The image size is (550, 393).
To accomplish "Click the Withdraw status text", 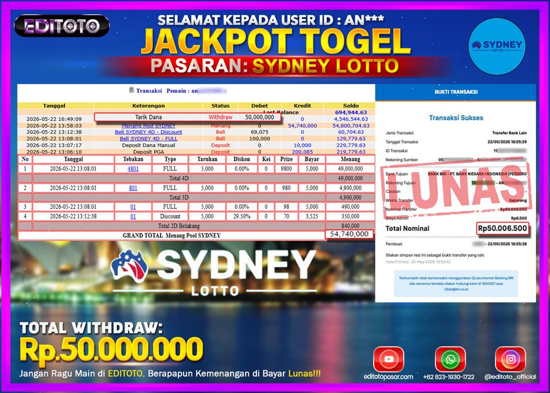I will pyautogui.click(x=220, y=117).
